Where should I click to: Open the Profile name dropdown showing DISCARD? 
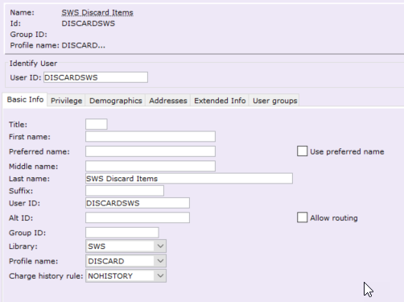pyautogui.click(x=126, y=261)
